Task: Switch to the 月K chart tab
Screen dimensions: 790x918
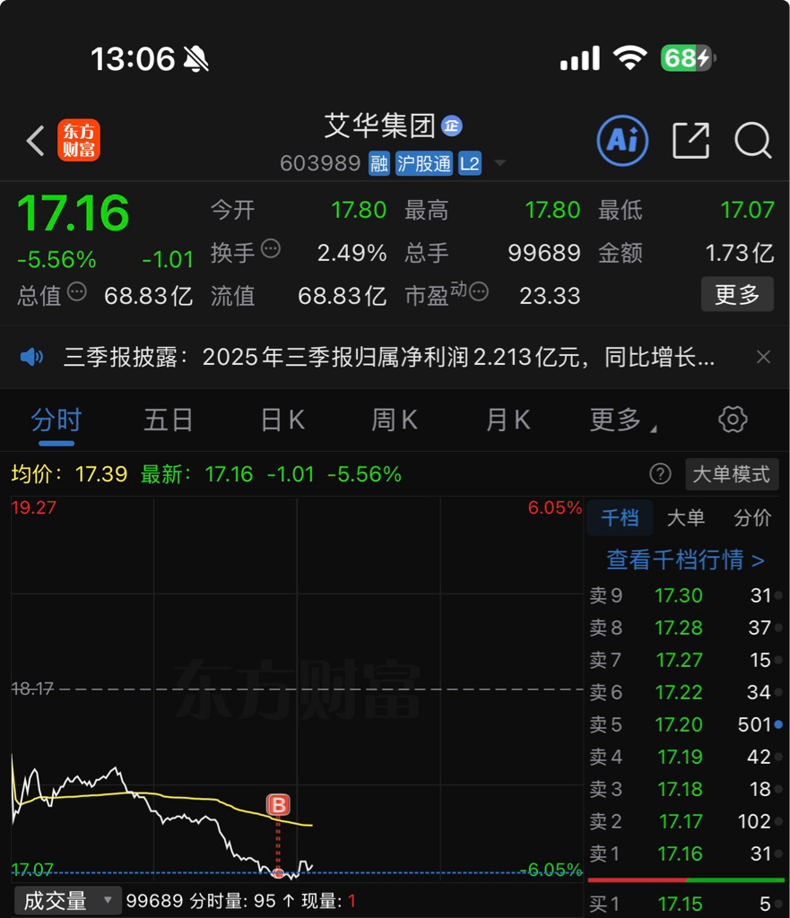Action: click(x=508, y=420)
